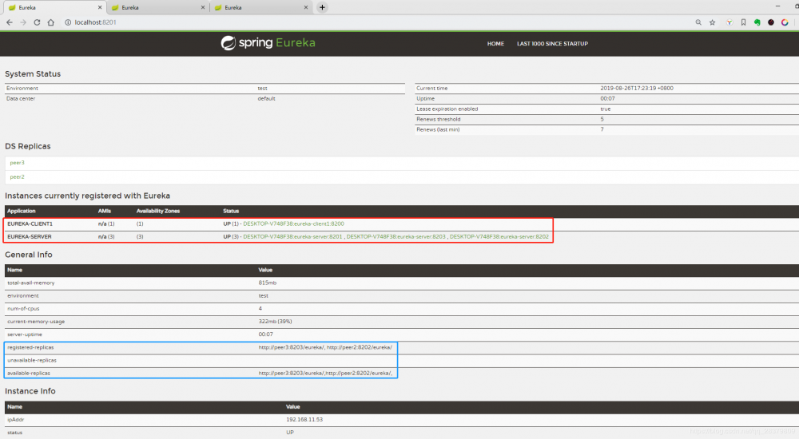Click the dark round extension icon

point(771,22)
